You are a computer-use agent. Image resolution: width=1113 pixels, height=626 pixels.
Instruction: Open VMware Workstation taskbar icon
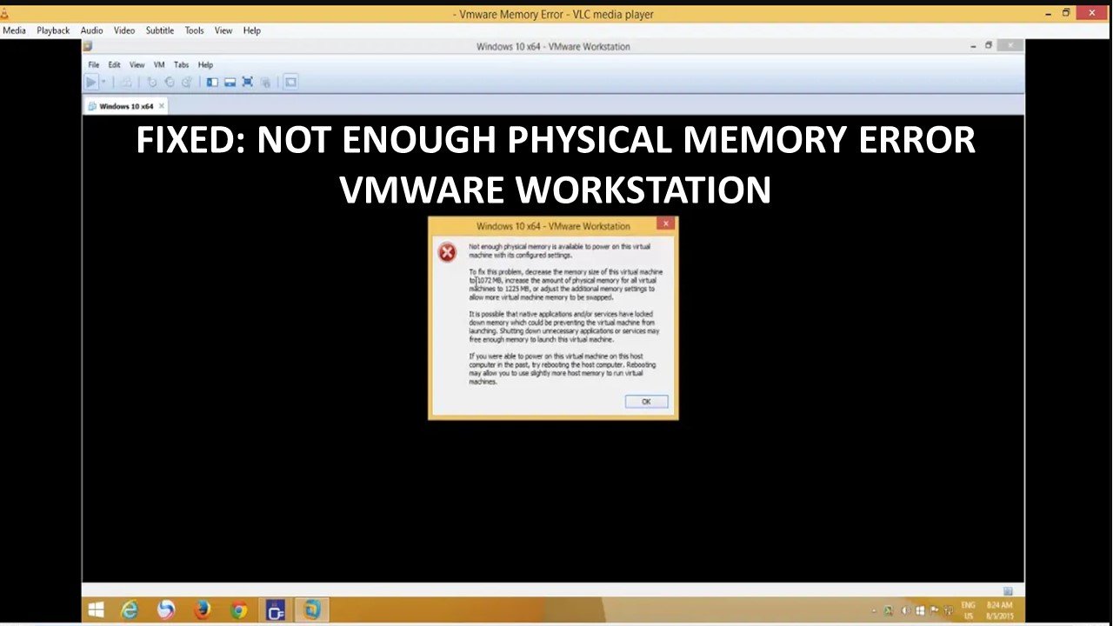coord(312,609)
